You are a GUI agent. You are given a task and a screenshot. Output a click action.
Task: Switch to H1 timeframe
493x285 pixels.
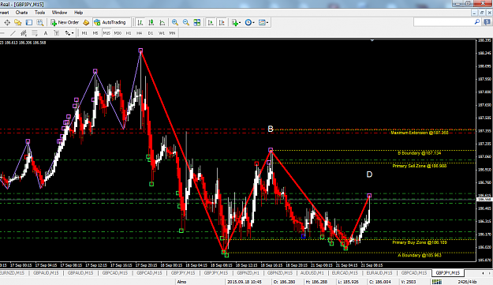click(129, 33)
